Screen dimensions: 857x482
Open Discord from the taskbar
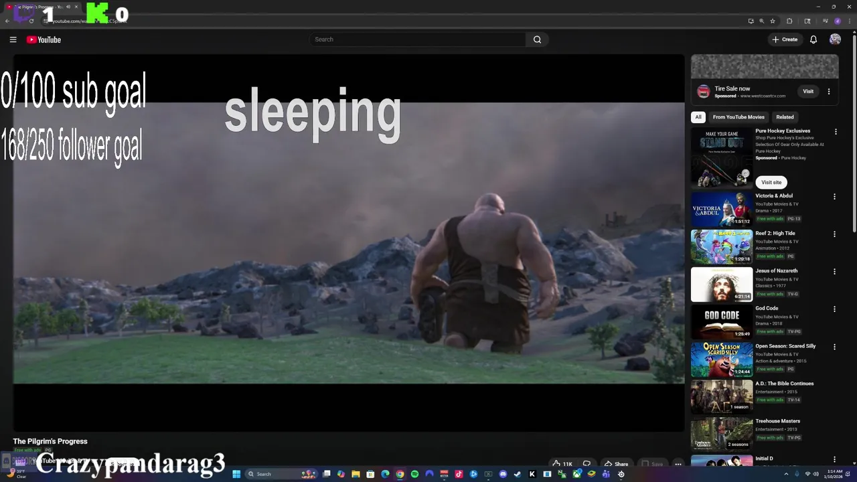coord(503,474)
